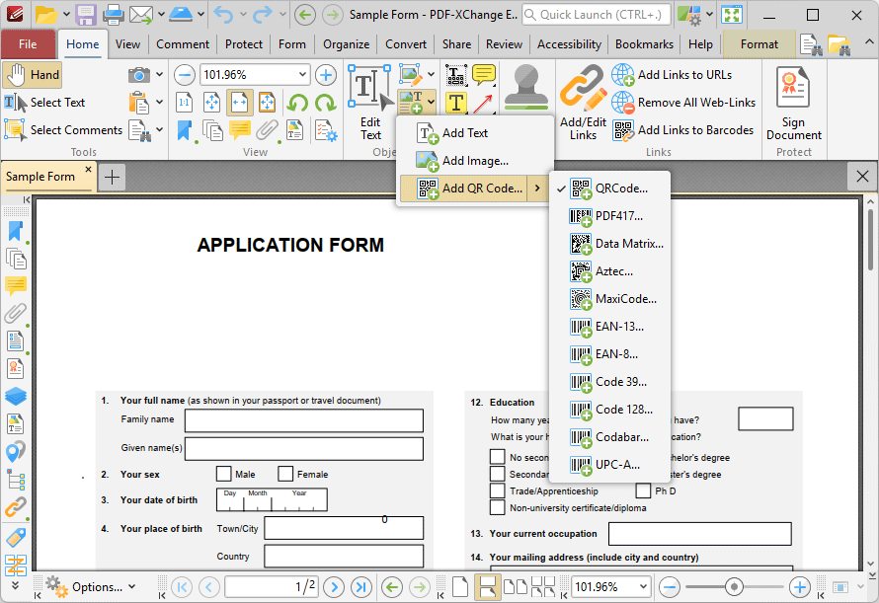
Task: Tick the Trade/Apprenticeship checkbox
Action: tap(497, 490)
